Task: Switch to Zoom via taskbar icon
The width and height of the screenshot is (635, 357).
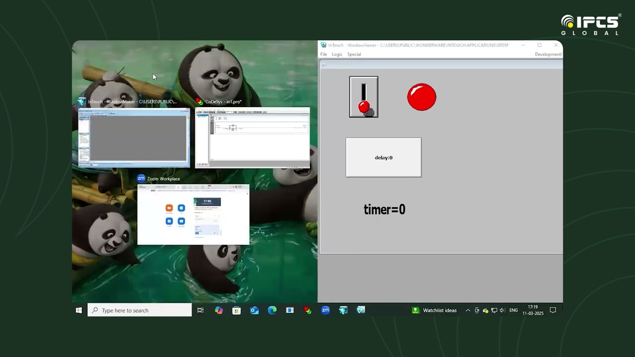Action: [325, 310]
